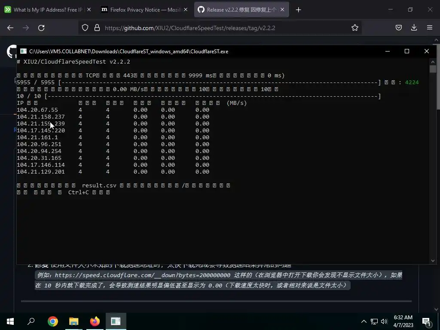Open the Windows Start menu

[x=10, y=321]
